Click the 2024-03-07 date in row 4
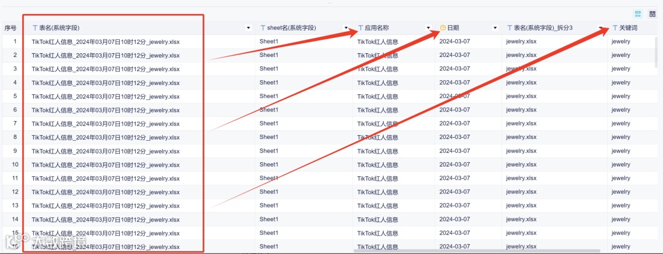 click(454, 83)
